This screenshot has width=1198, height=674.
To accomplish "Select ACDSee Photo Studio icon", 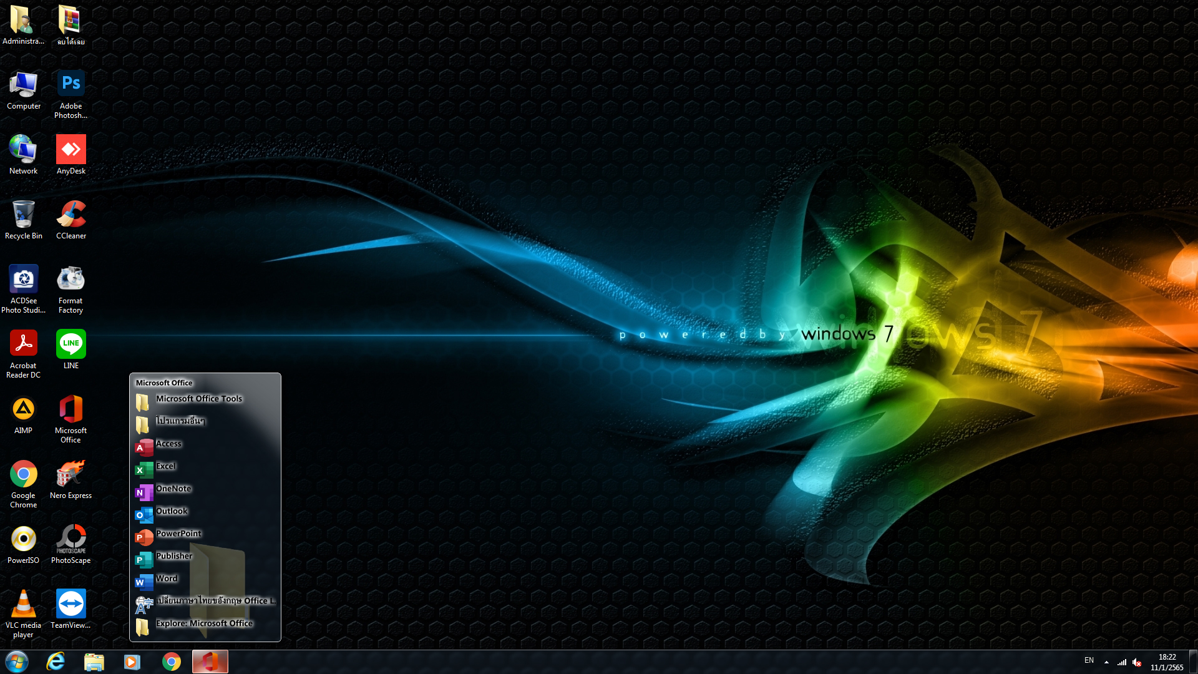I will click(24, 290).
